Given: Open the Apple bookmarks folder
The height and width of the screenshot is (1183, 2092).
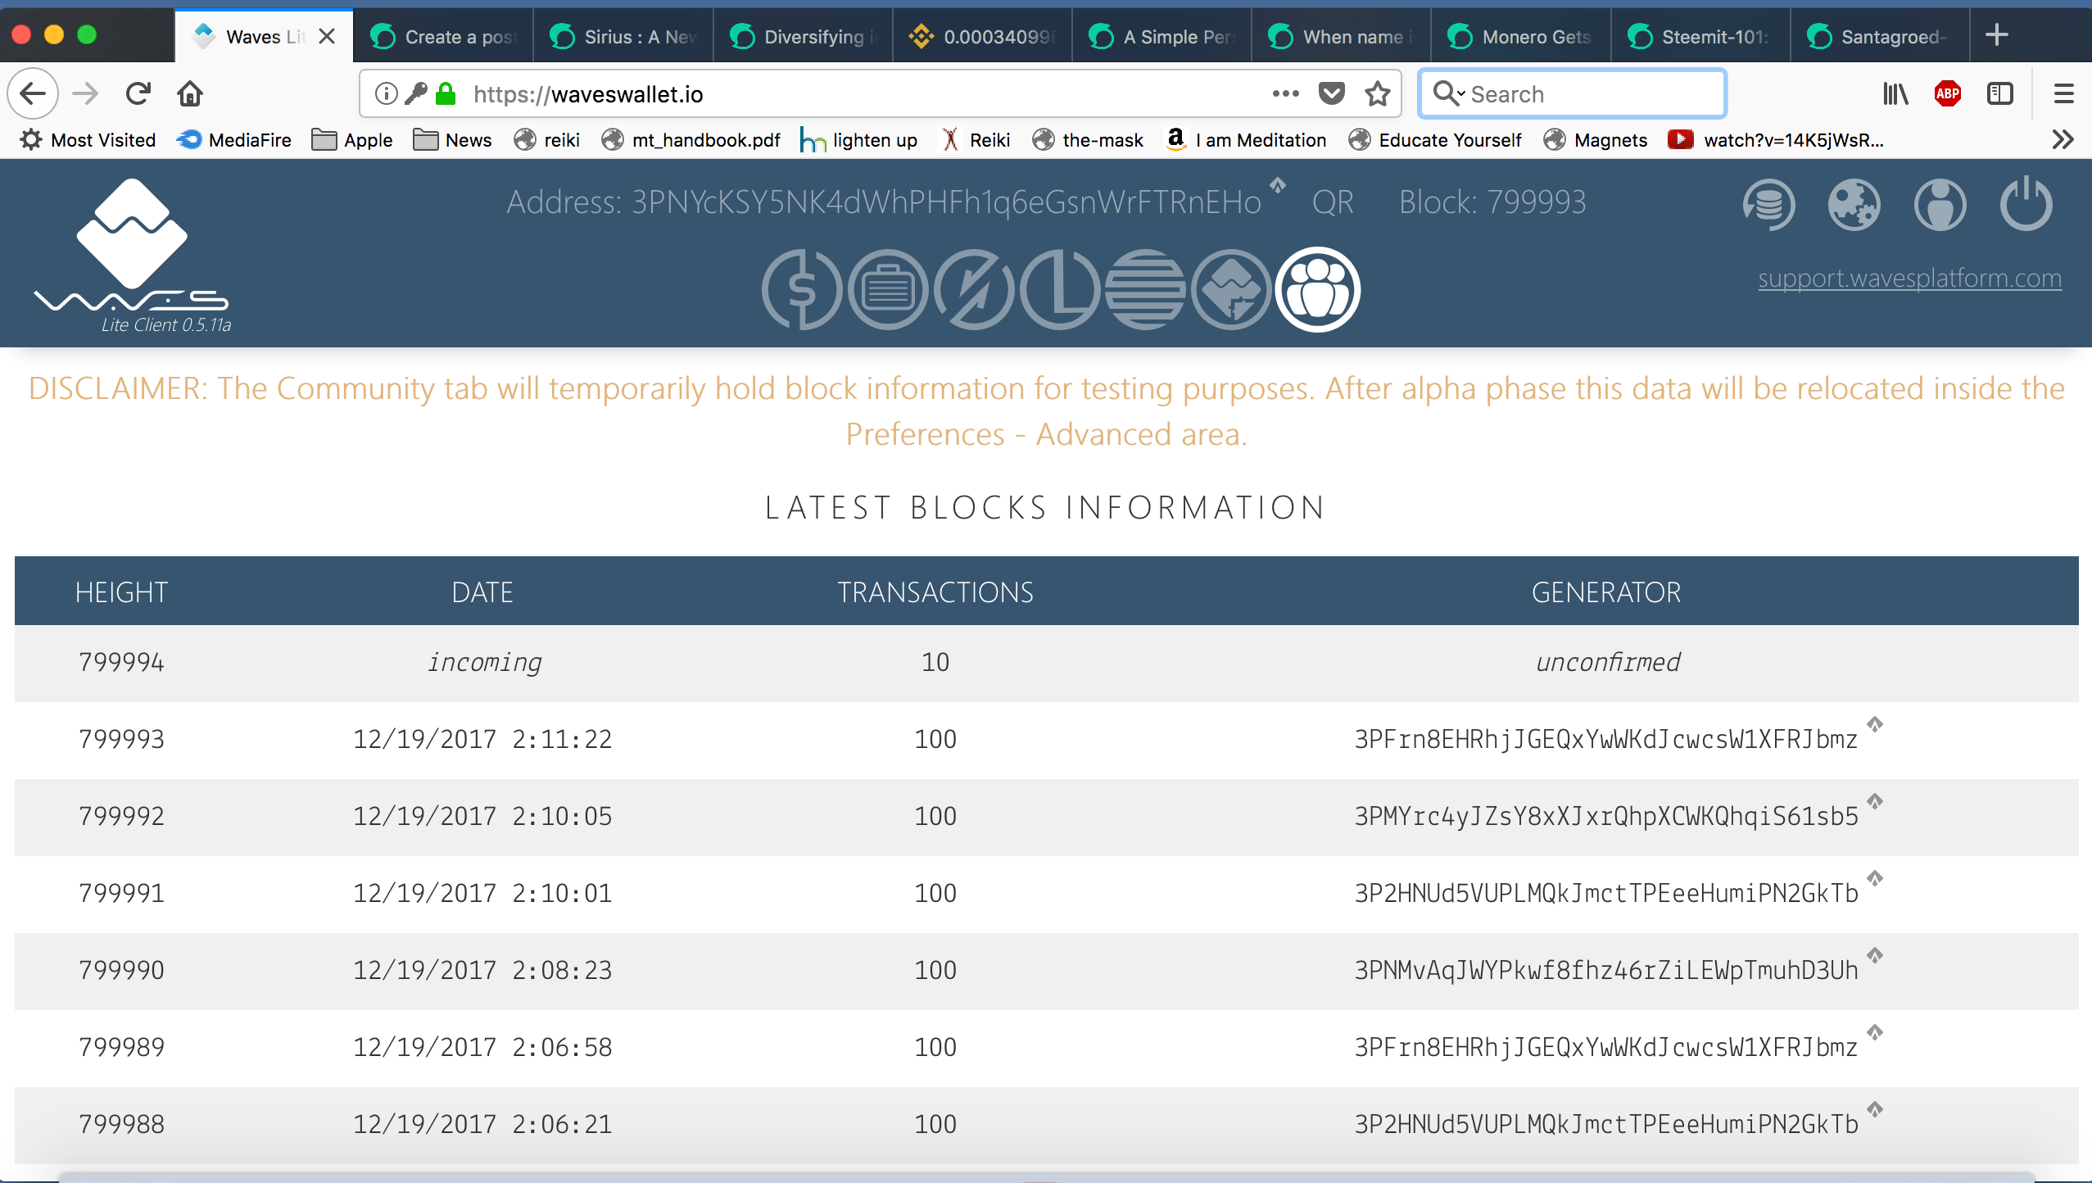Looking at the screenshot, I should pos(352,139).
